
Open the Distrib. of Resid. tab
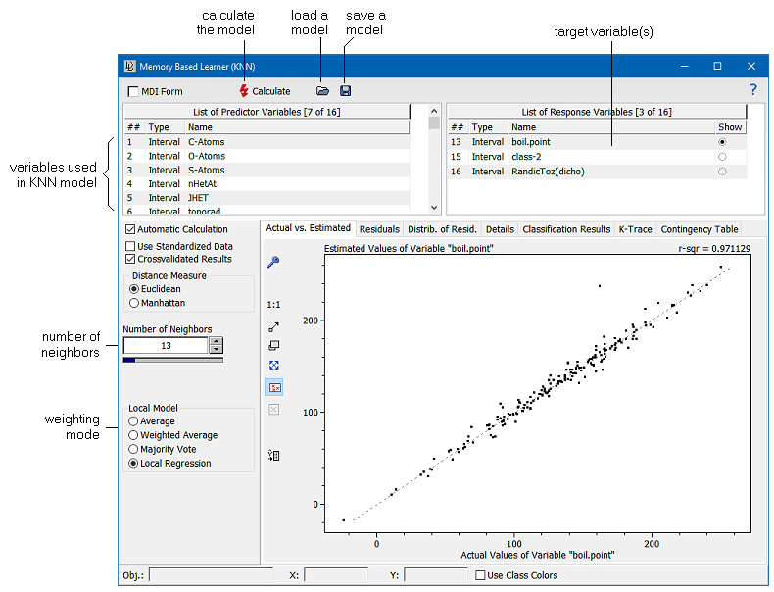[442, 229]
